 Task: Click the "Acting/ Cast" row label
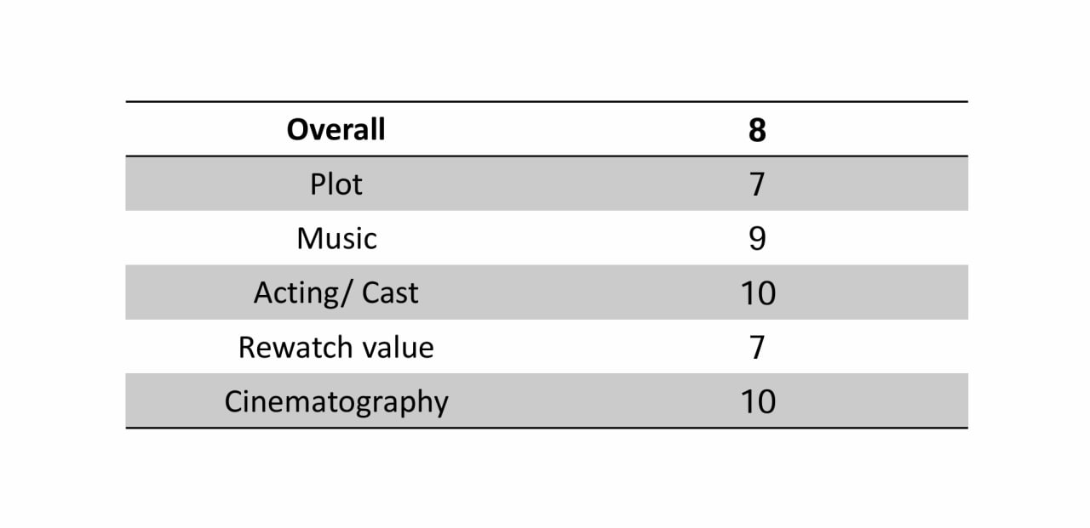[x=336, y=293]
